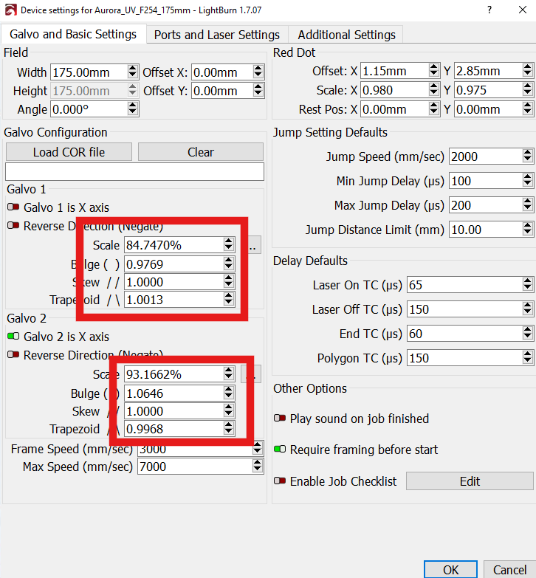Click the LightBurn app icon in title bar

[10, 10]
